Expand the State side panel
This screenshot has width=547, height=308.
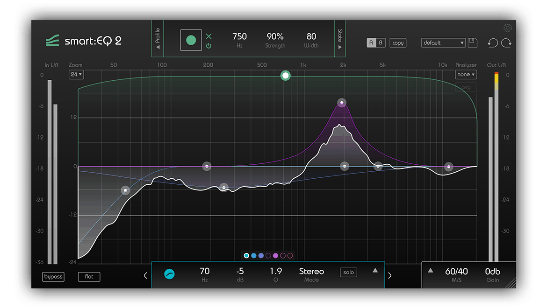pos(340,39)
